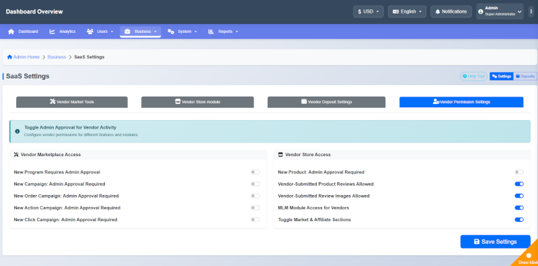Image resolution: width=538 pixels, height=266 pixels.
Task: Click the SaaS Settings breadcrumb text
Action: [89, 57]
